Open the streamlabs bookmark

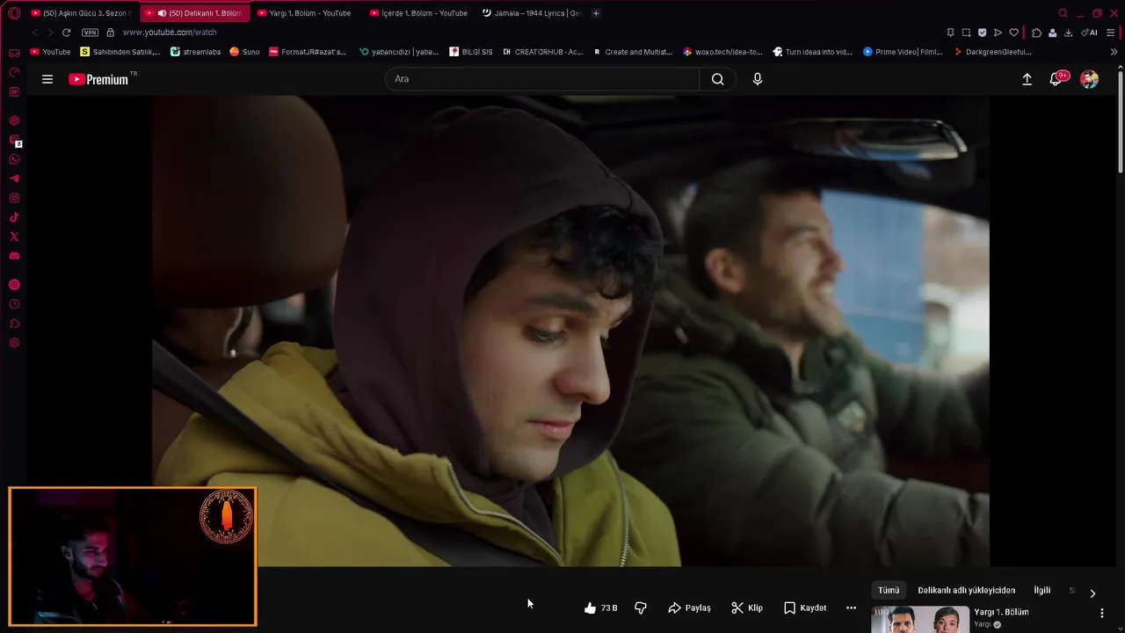195,52
